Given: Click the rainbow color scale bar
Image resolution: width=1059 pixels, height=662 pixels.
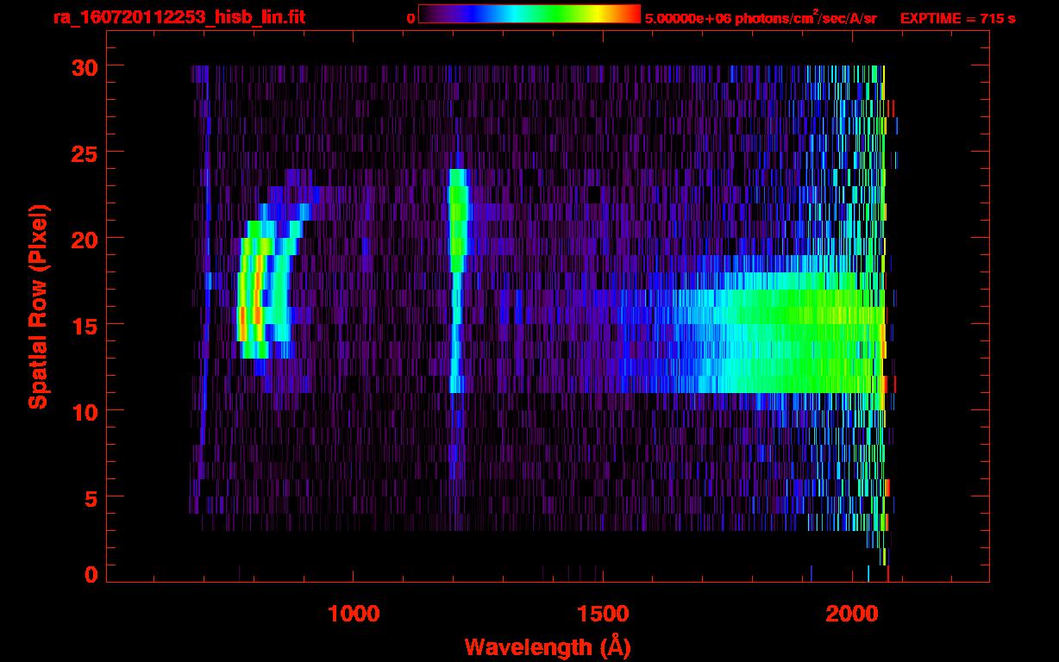Looking at the screenshot, I should (529, 14).
